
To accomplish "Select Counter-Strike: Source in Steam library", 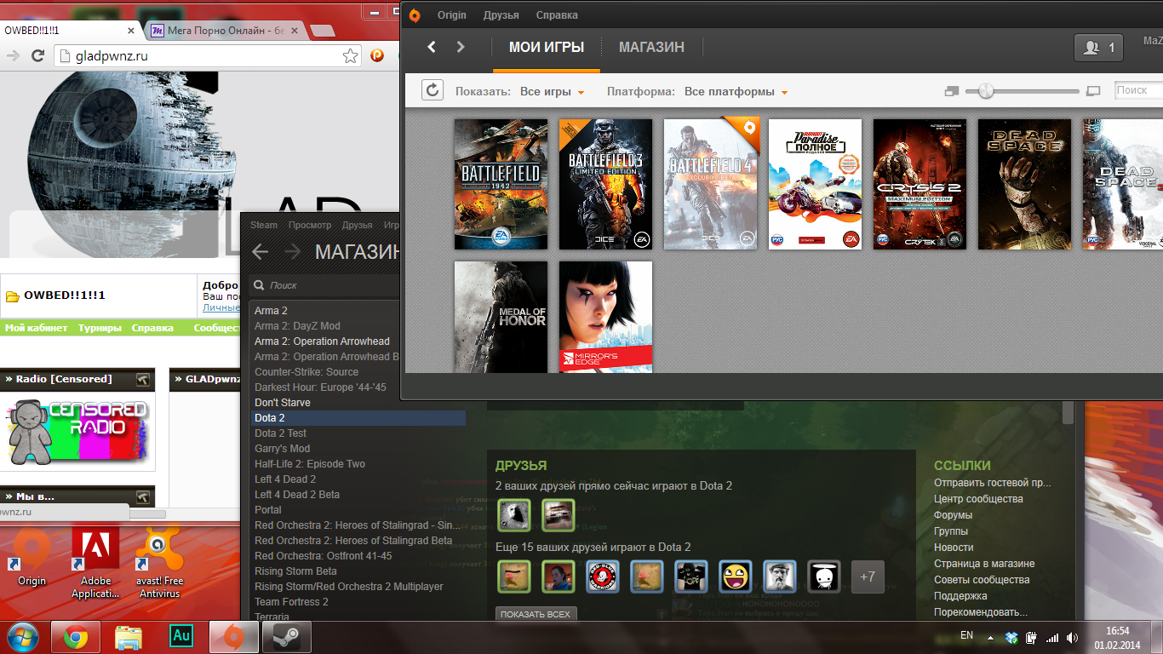I will coord(307,372).
